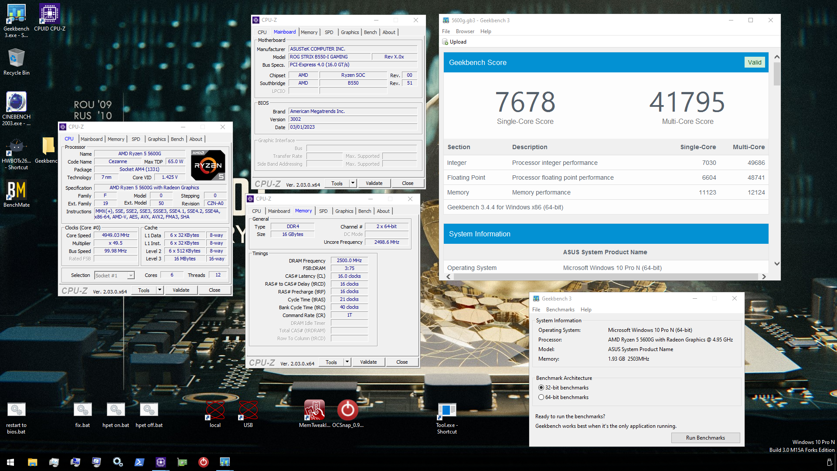Open the CPUID CPU-Z desktop icon
Image resolution: width=837 pixels, height=471 pixels.
50,18
